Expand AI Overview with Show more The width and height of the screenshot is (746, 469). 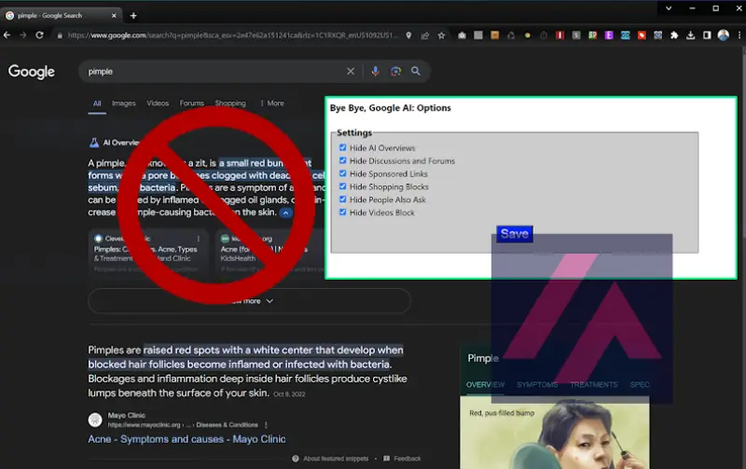click(x=249, y=301)
